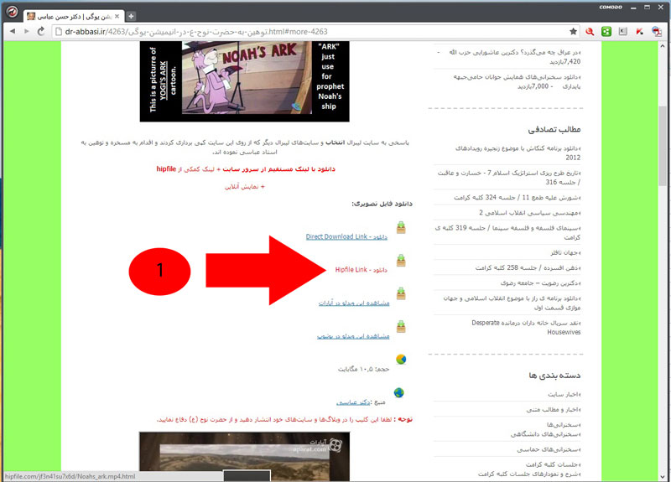Viewport: 671px width, 482px height.
Task: Click the Forward navigation arrow
Action: click(25, 31)
